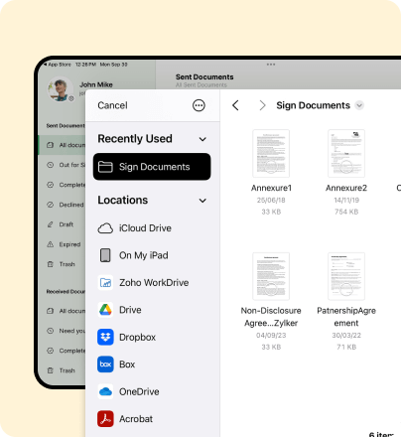Open the more options ellipsis button

(x=199, y=105)
